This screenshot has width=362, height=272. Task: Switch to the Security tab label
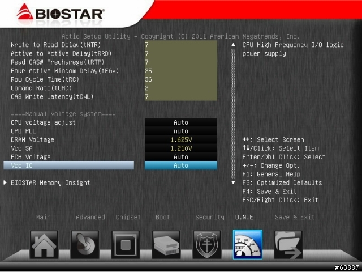pyautogui.click(x=210, y=217)
